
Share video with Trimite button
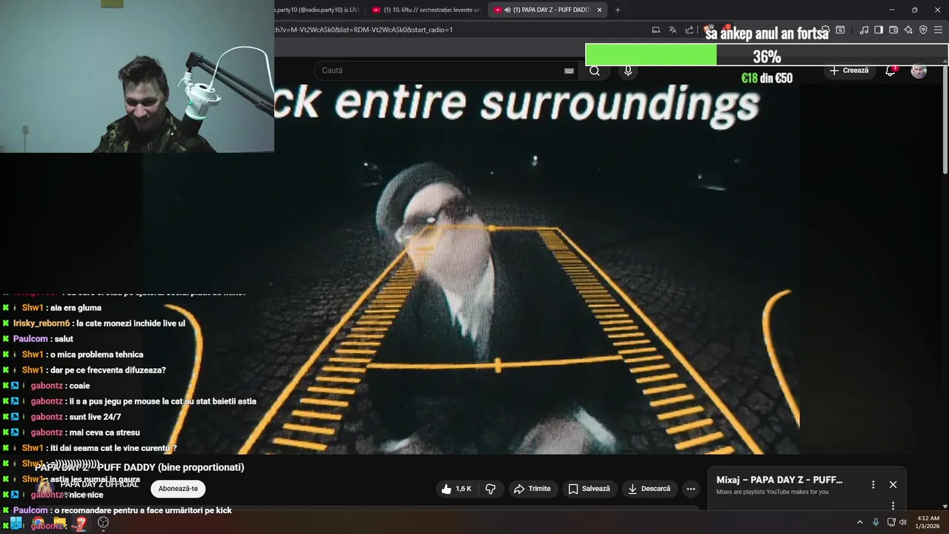coord(532,489)
